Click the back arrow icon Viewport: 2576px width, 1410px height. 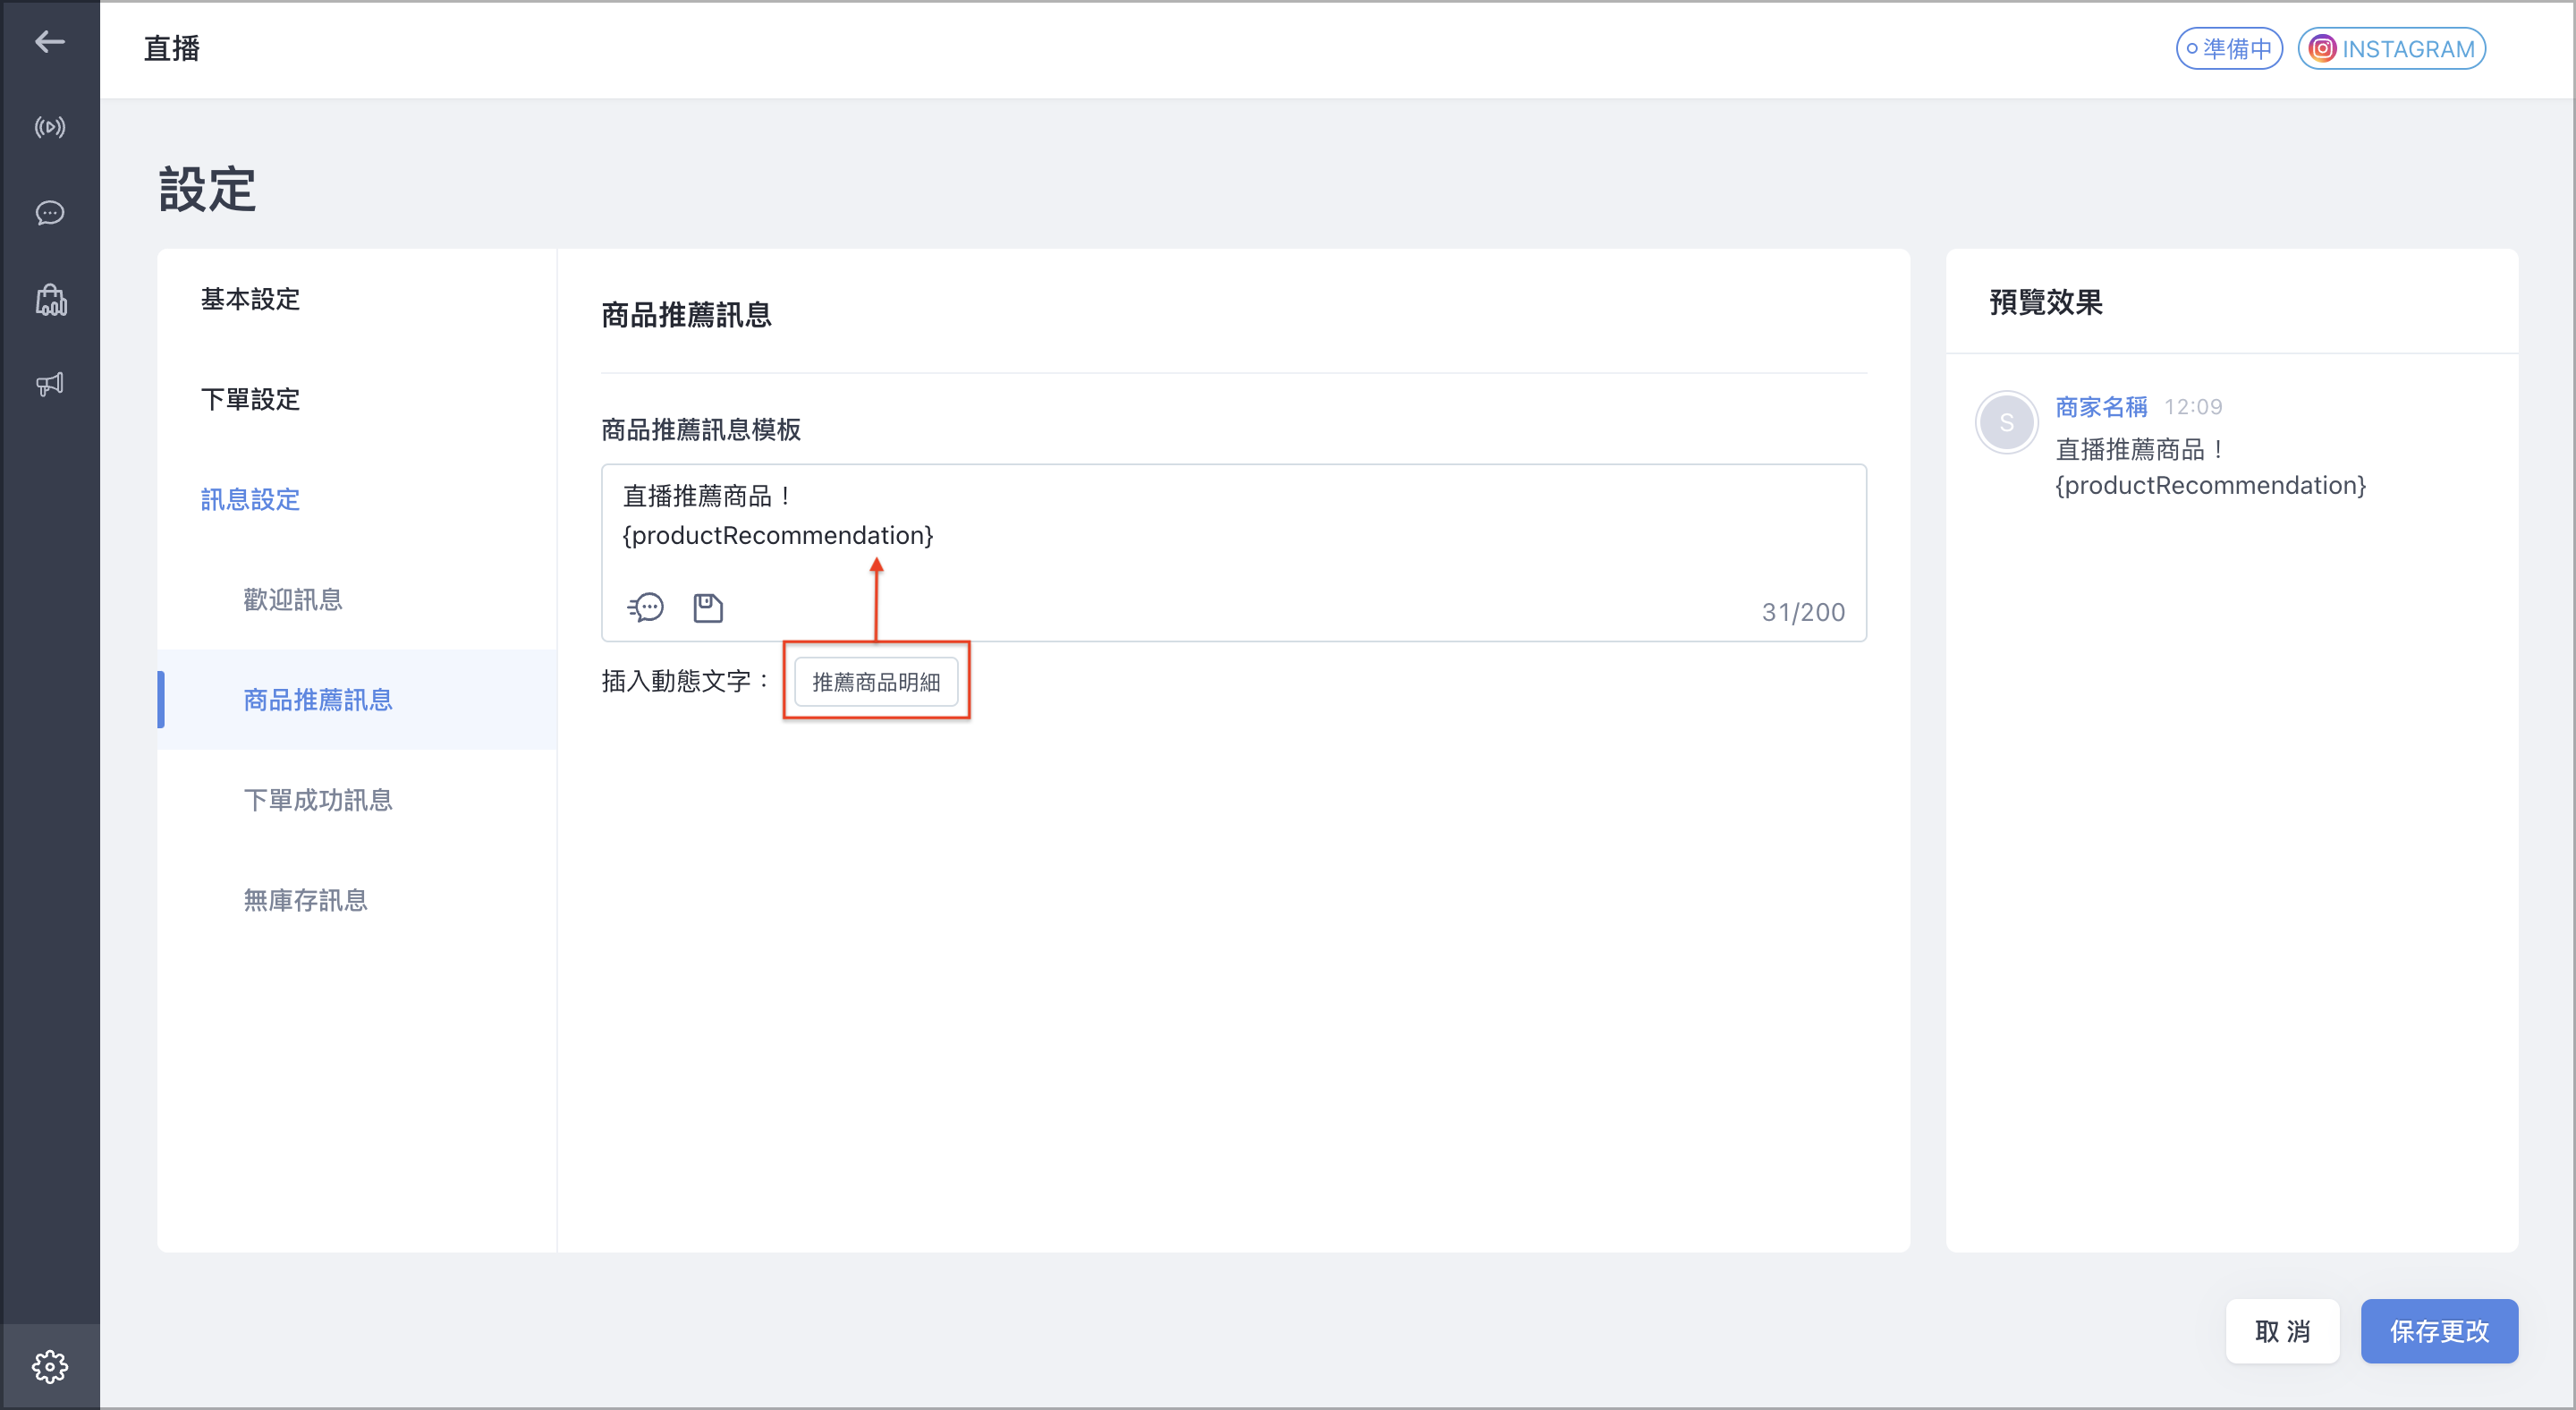(x=49, y=42)
